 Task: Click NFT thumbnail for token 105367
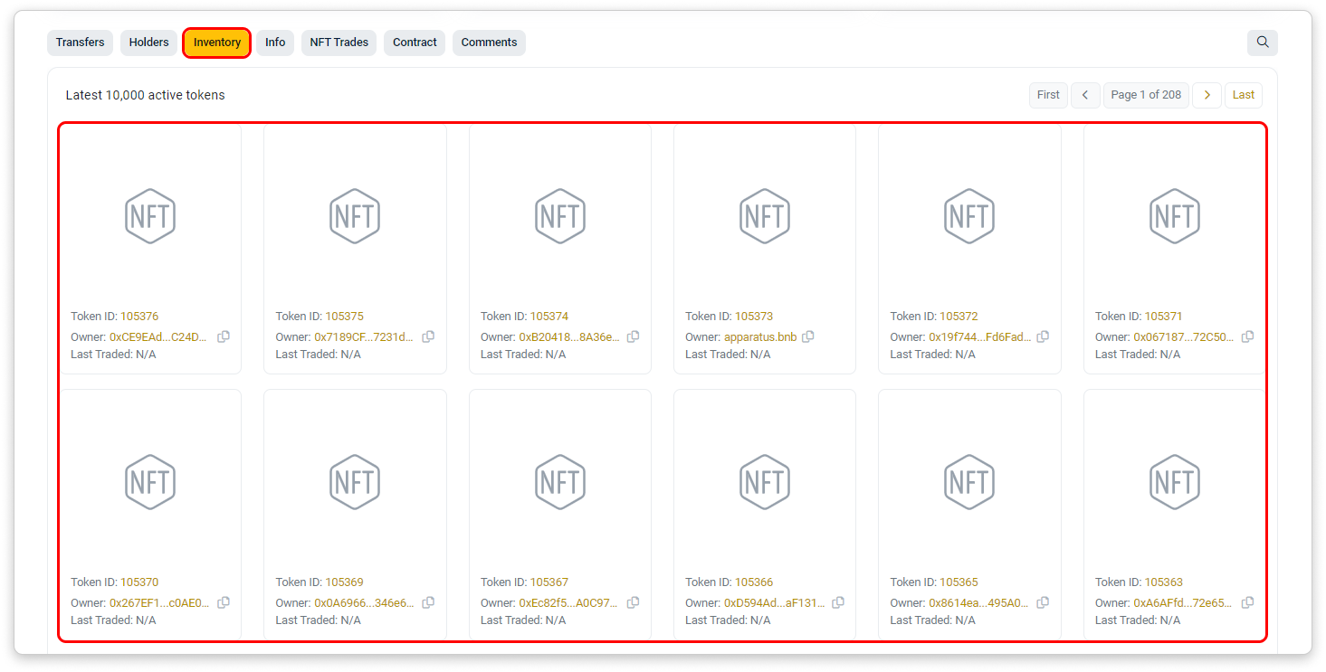click(x=559, y=482)
